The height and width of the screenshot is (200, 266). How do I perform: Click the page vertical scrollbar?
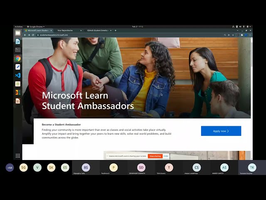pos(251,55)
